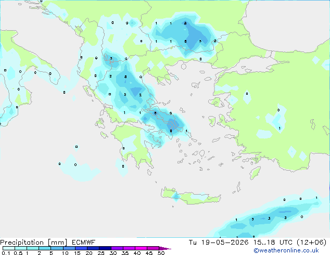Viewport: 330px width, 255px height.
Task: Select the legend swatch between 35 and 40
Action: [129, 248]
